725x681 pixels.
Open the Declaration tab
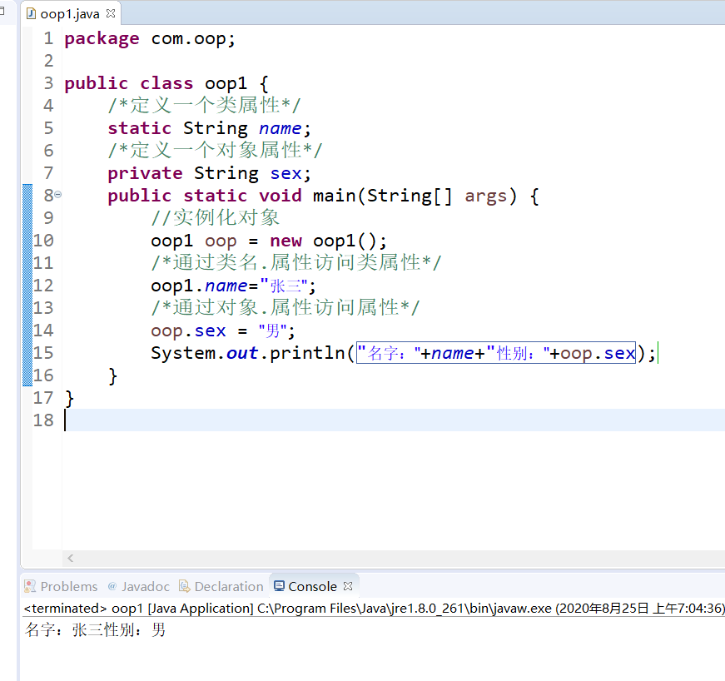pyautogui.click(x=221, y=586)
